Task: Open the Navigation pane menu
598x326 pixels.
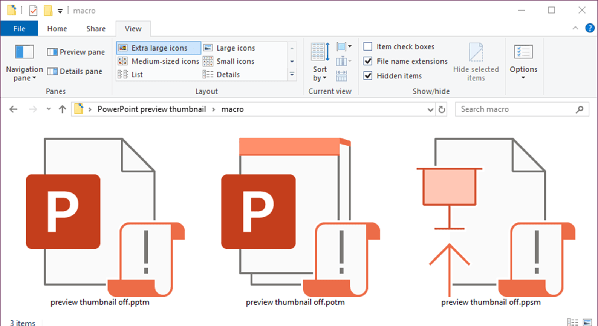Action: click(24, 63)
